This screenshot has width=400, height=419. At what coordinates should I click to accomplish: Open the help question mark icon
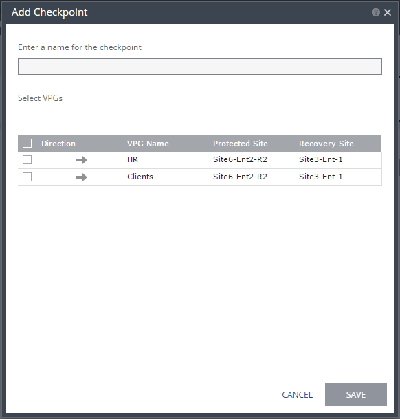tap(376, 12)
